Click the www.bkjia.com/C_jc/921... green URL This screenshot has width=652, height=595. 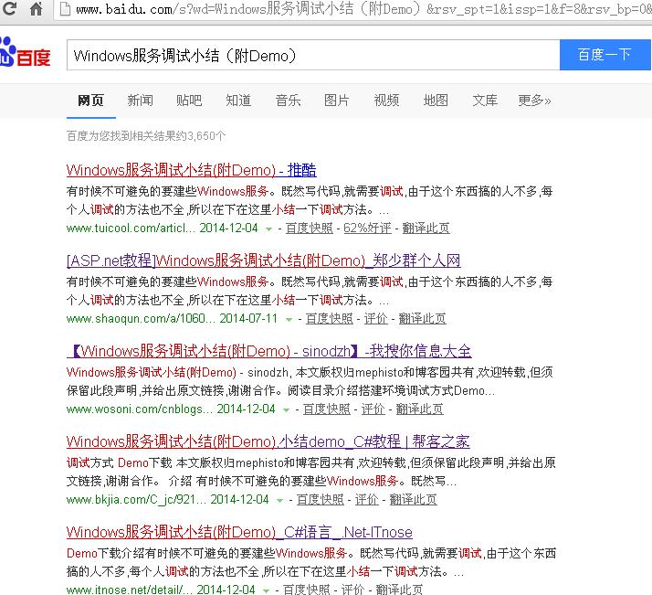[136, 499]
